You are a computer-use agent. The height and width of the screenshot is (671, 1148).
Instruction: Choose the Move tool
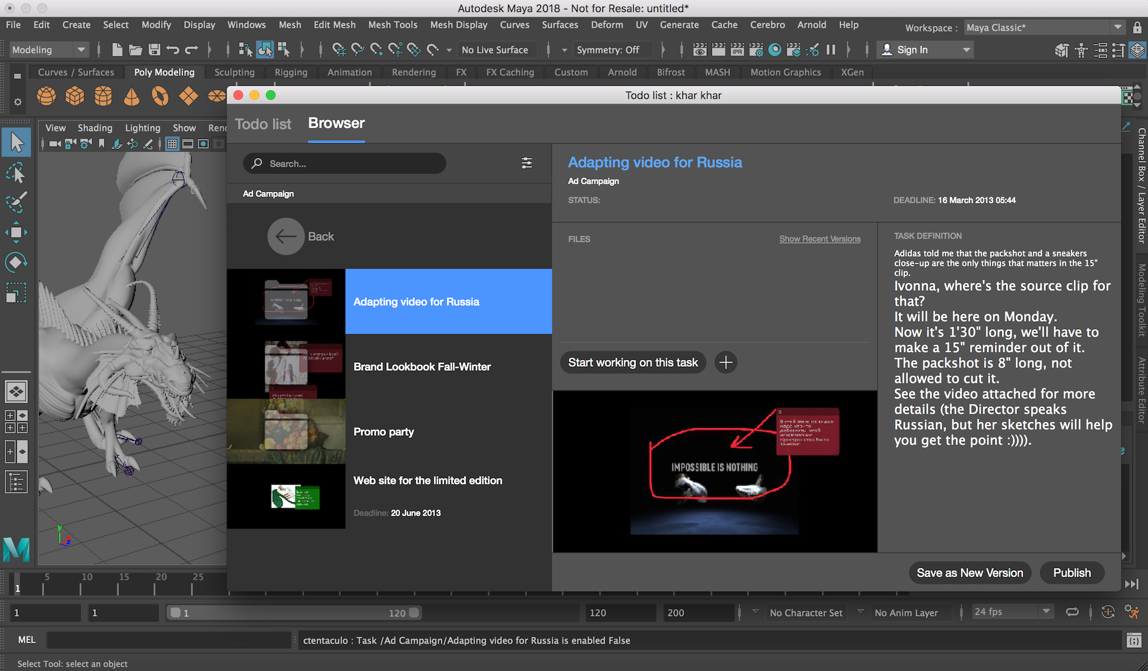16,232
